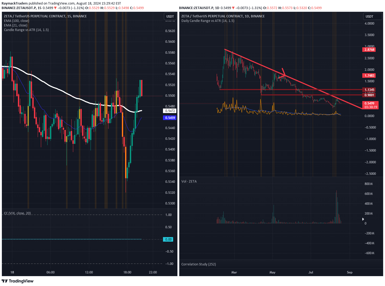The image size is (385, 286).
Task: Click the Vol · ZETA indicator label
Action: (189, 181)
